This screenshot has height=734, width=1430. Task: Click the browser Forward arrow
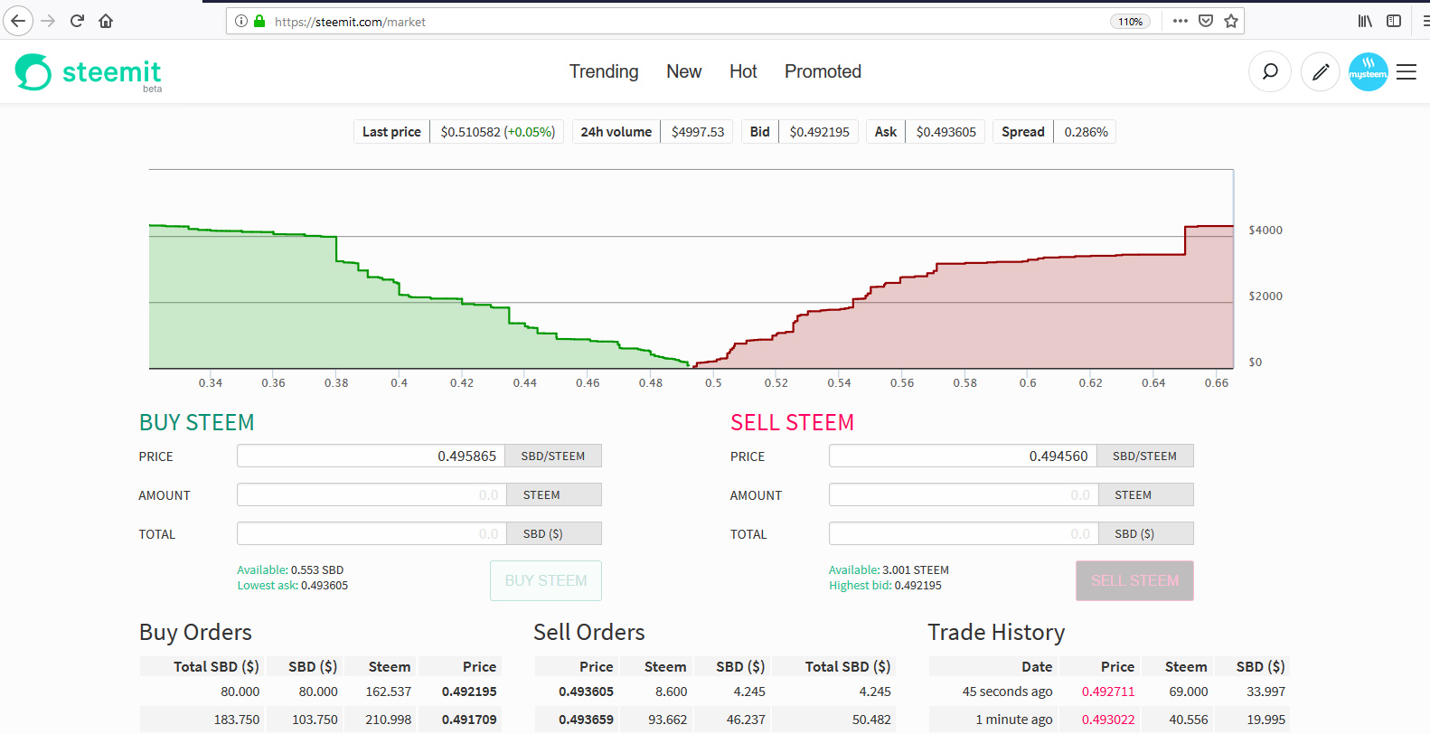[x=49, y=21]
